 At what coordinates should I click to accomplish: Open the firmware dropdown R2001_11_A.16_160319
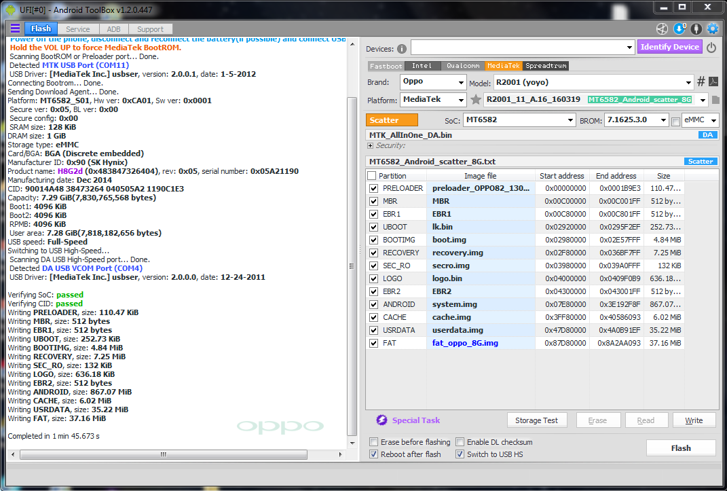(x=596, y=100)
